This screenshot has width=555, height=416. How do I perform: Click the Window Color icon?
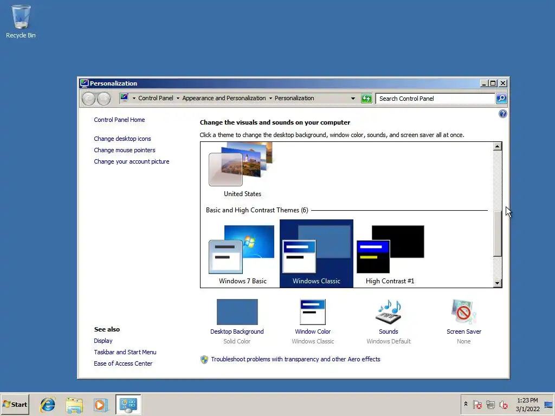(313, 311)
